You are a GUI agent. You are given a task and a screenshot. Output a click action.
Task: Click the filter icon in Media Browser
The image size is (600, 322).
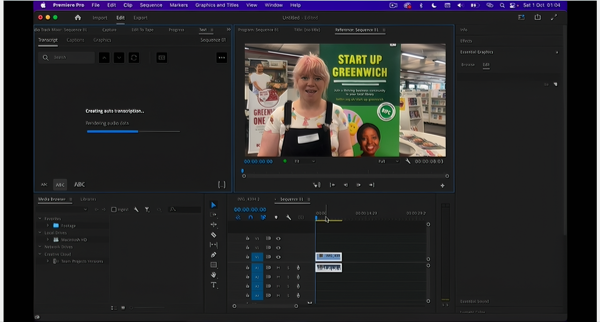147,210
